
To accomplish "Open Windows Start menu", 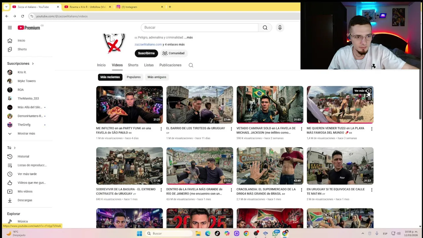I will coord(139,233).
